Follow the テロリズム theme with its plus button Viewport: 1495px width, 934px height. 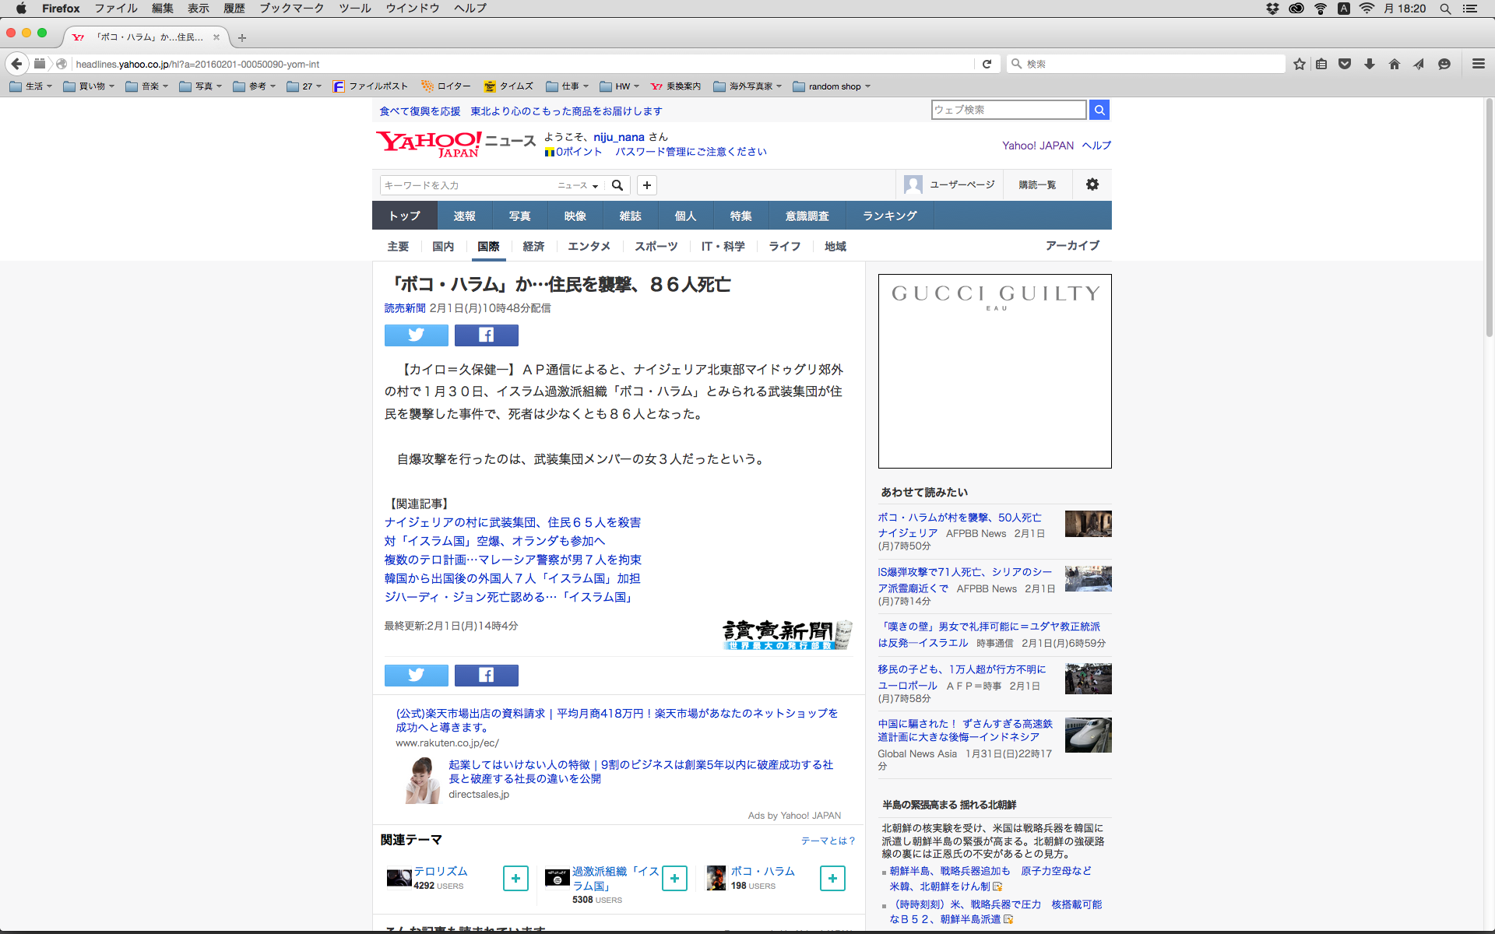515,878
